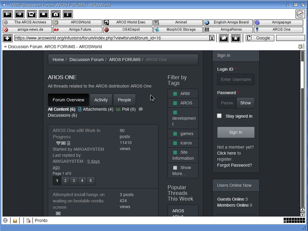This screenshot has width=308, height=231.
Task: Open the Google search engine selector
Action: [260, 38]
